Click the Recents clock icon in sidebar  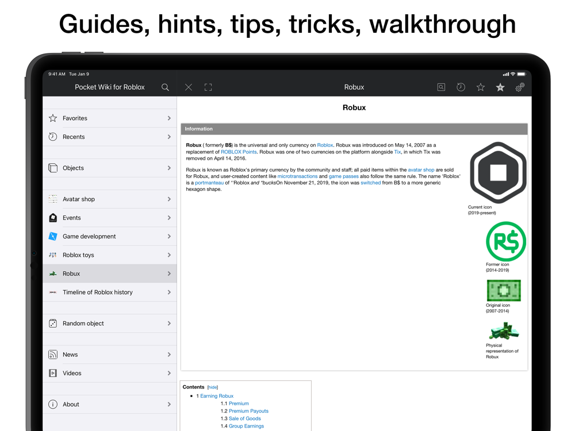click(x=53, y=137)
